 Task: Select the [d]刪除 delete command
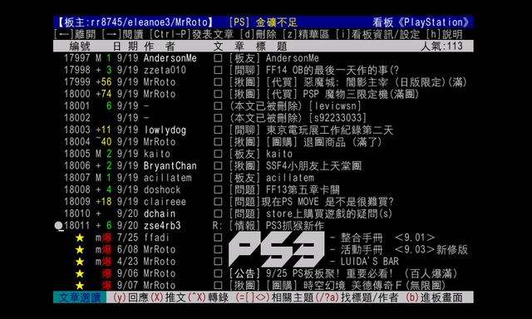pos(259,34)
